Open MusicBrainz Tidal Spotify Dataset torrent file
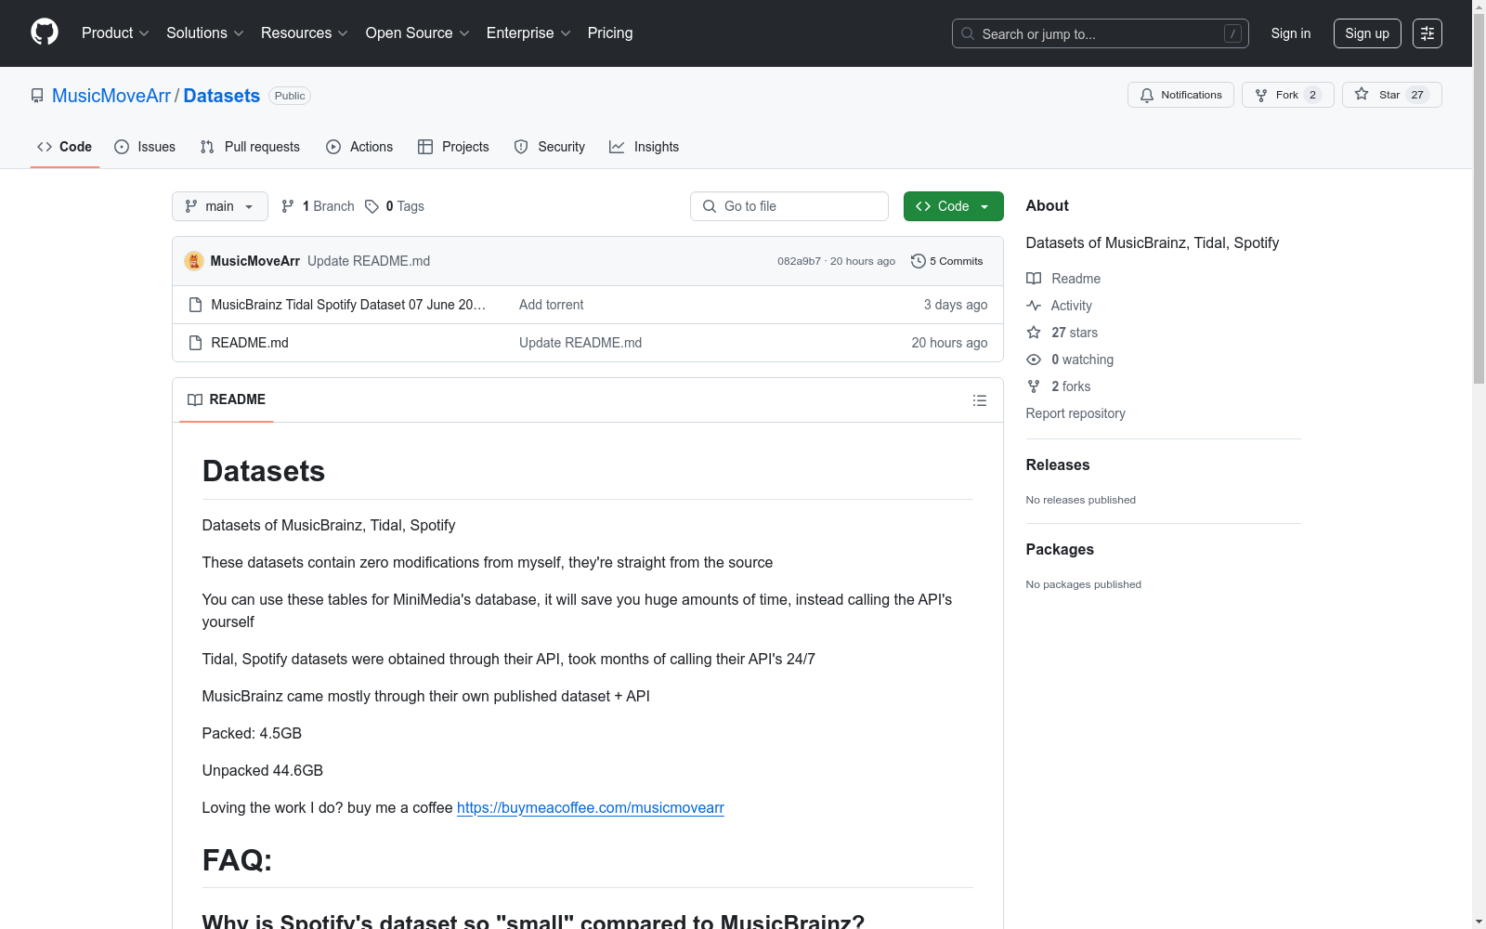 coord(348,305)
